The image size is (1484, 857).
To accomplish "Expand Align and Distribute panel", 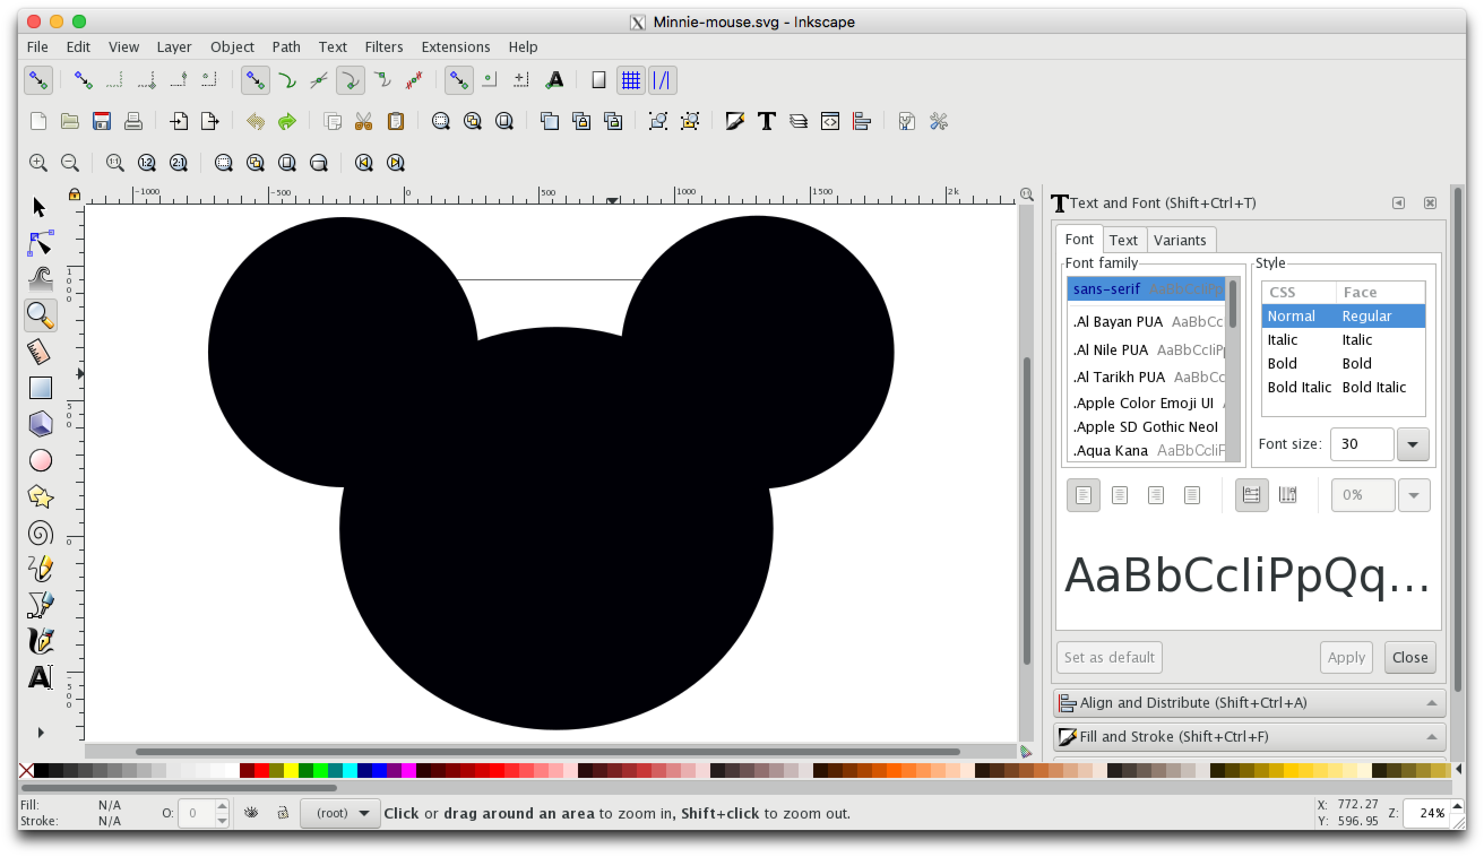I will [1249, 703].
